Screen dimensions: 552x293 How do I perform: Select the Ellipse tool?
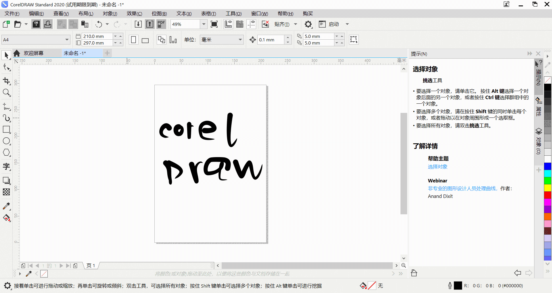click(x=6, y=141)
